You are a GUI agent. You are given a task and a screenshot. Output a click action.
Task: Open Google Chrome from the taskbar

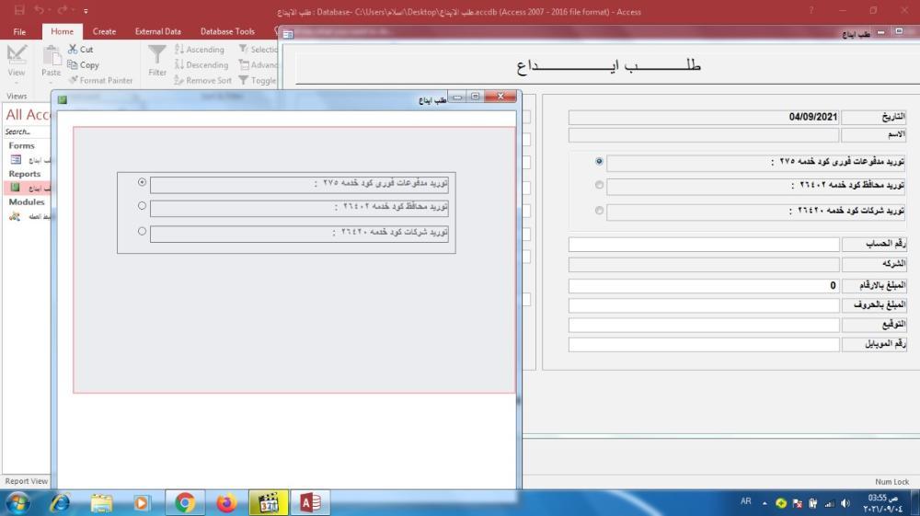(185, 503)
